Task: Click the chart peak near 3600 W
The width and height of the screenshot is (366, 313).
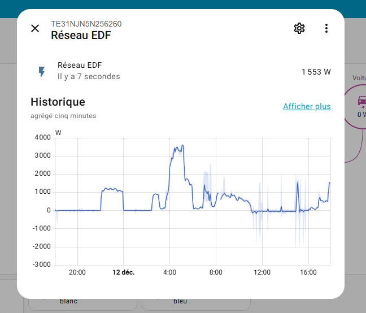Action: [182, 145]
